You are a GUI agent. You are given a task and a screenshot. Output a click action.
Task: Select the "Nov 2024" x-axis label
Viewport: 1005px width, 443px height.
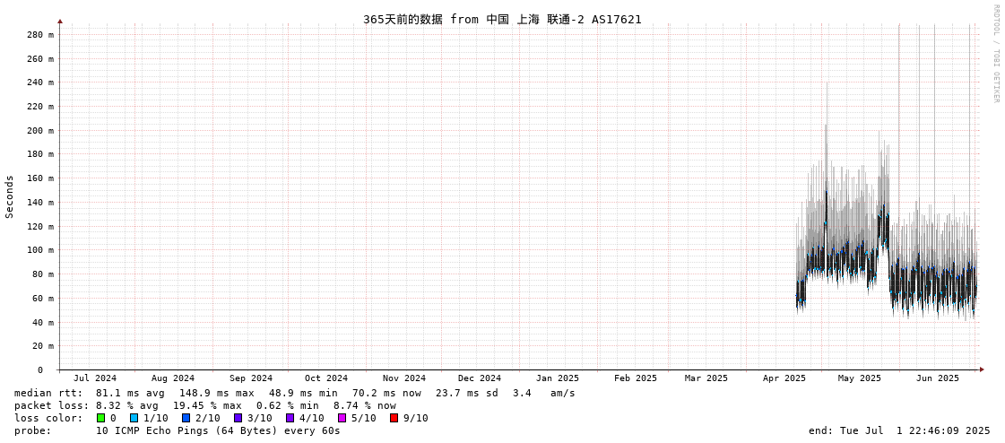pyautogui.click(x=404, y=378)
